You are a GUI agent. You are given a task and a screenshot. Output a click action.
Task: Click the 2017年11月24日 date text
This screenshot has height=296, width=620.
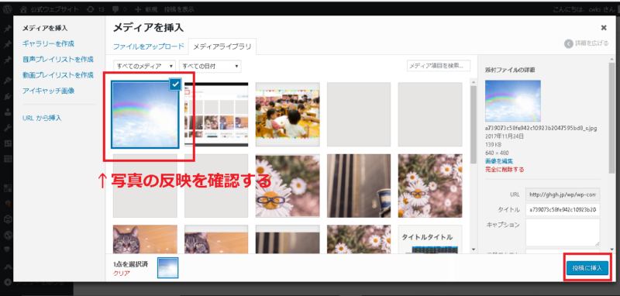click(x=505, y=136)
